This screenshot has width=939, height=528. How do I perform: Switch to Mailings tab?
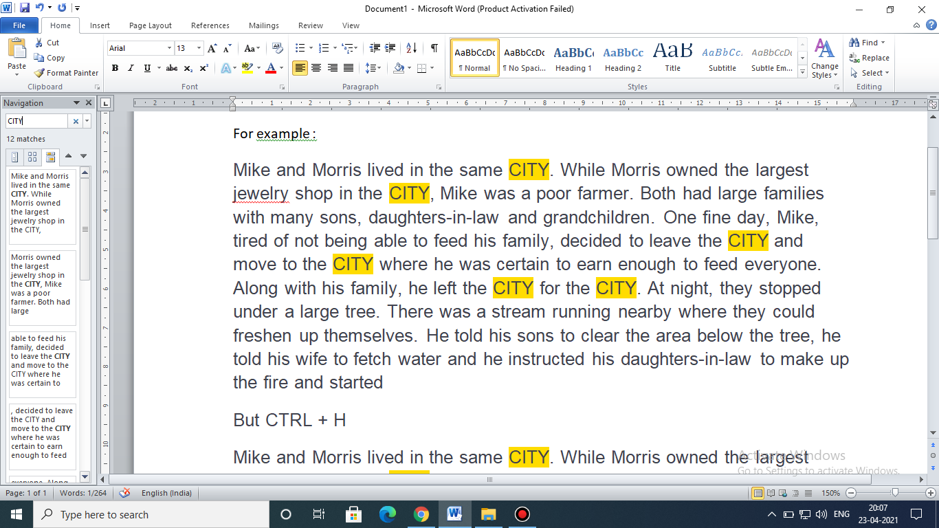pos(264,25)
